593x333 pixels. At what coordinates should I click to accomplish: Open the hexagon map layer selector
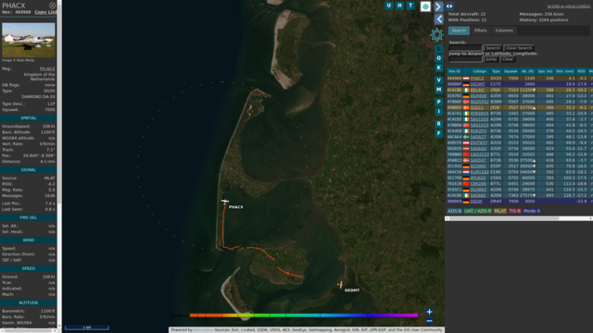pyautogui.click(x=425, y=6)
